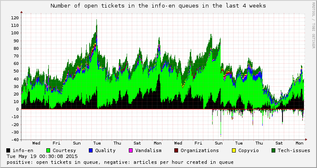Click the y-axis label 20

(16, 94)
